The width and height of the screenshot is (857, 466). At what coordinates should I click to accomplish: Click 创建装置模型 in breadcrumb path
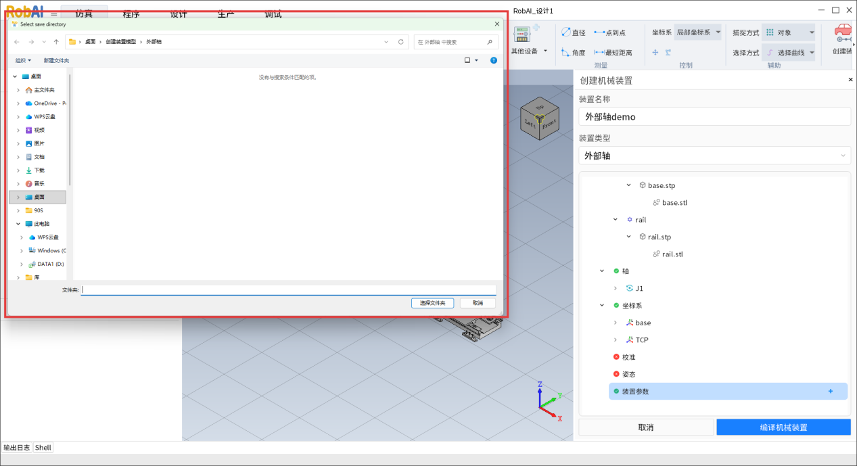[120, 42]
